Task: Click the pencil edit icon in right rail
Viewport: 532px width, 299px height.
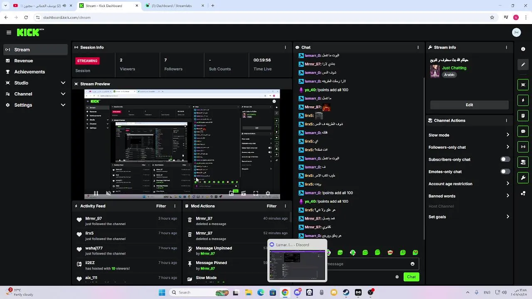Action: coord(523,64)
